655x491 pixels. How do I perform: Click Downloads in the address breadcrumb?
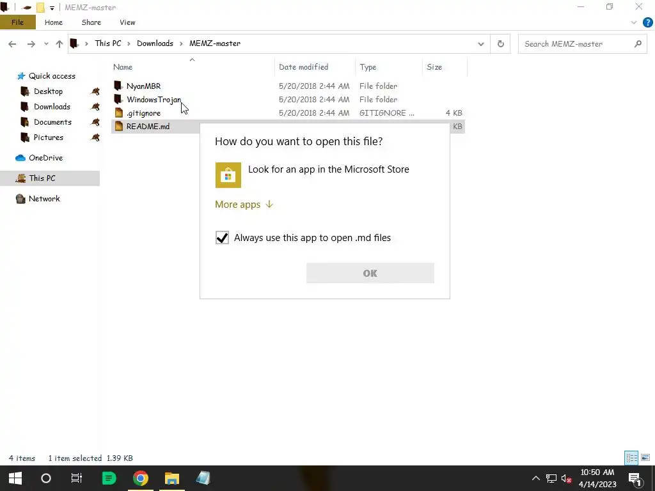155,43
